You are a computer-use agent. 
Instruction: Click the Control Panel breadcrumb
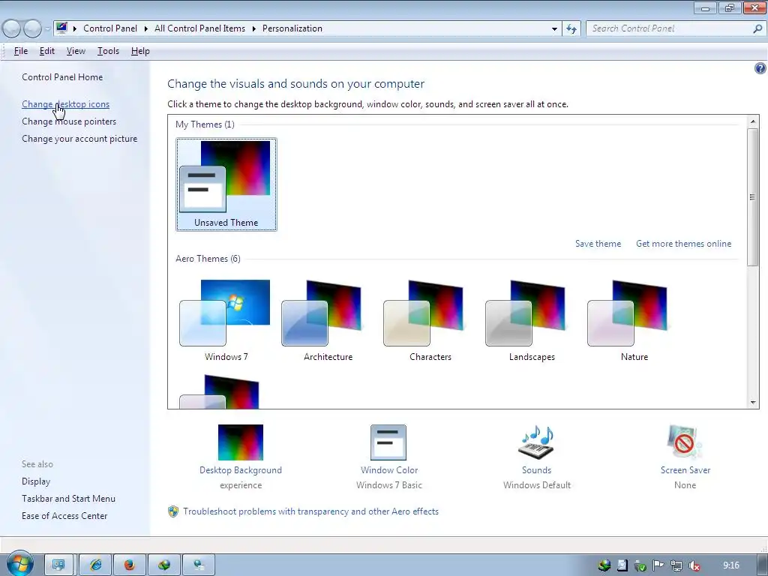tap(110, 28)
